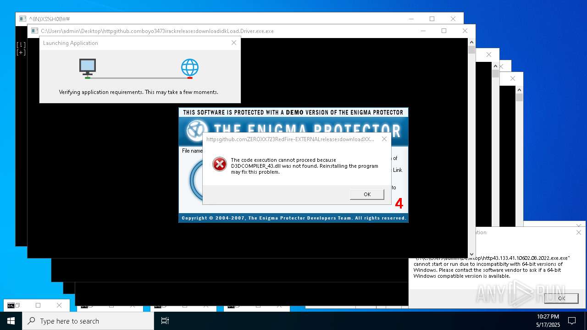Open the notification center icon
This screenshot has width=587, height=330.
click(x=572, y=321)
